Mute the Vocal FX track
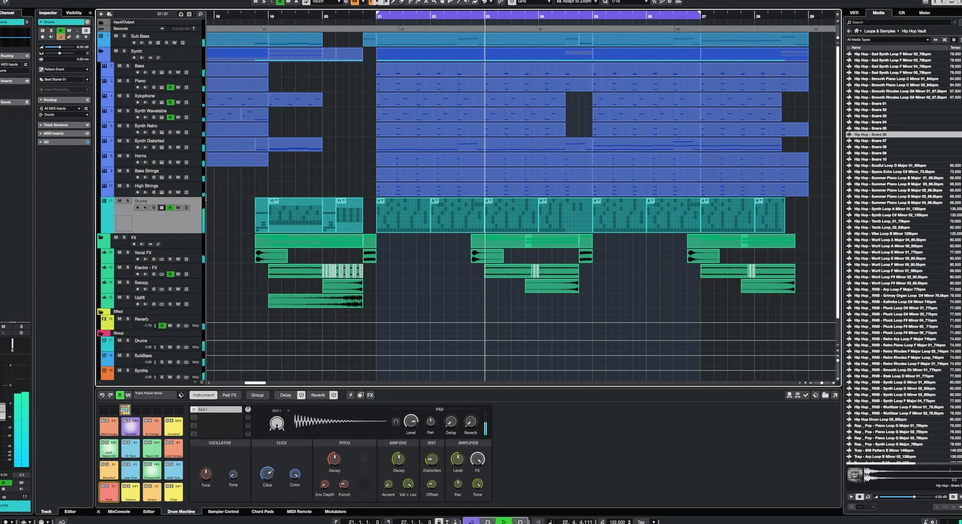This screenshot has height=524, width=962. pyautogui.click(x=120, y=252)
